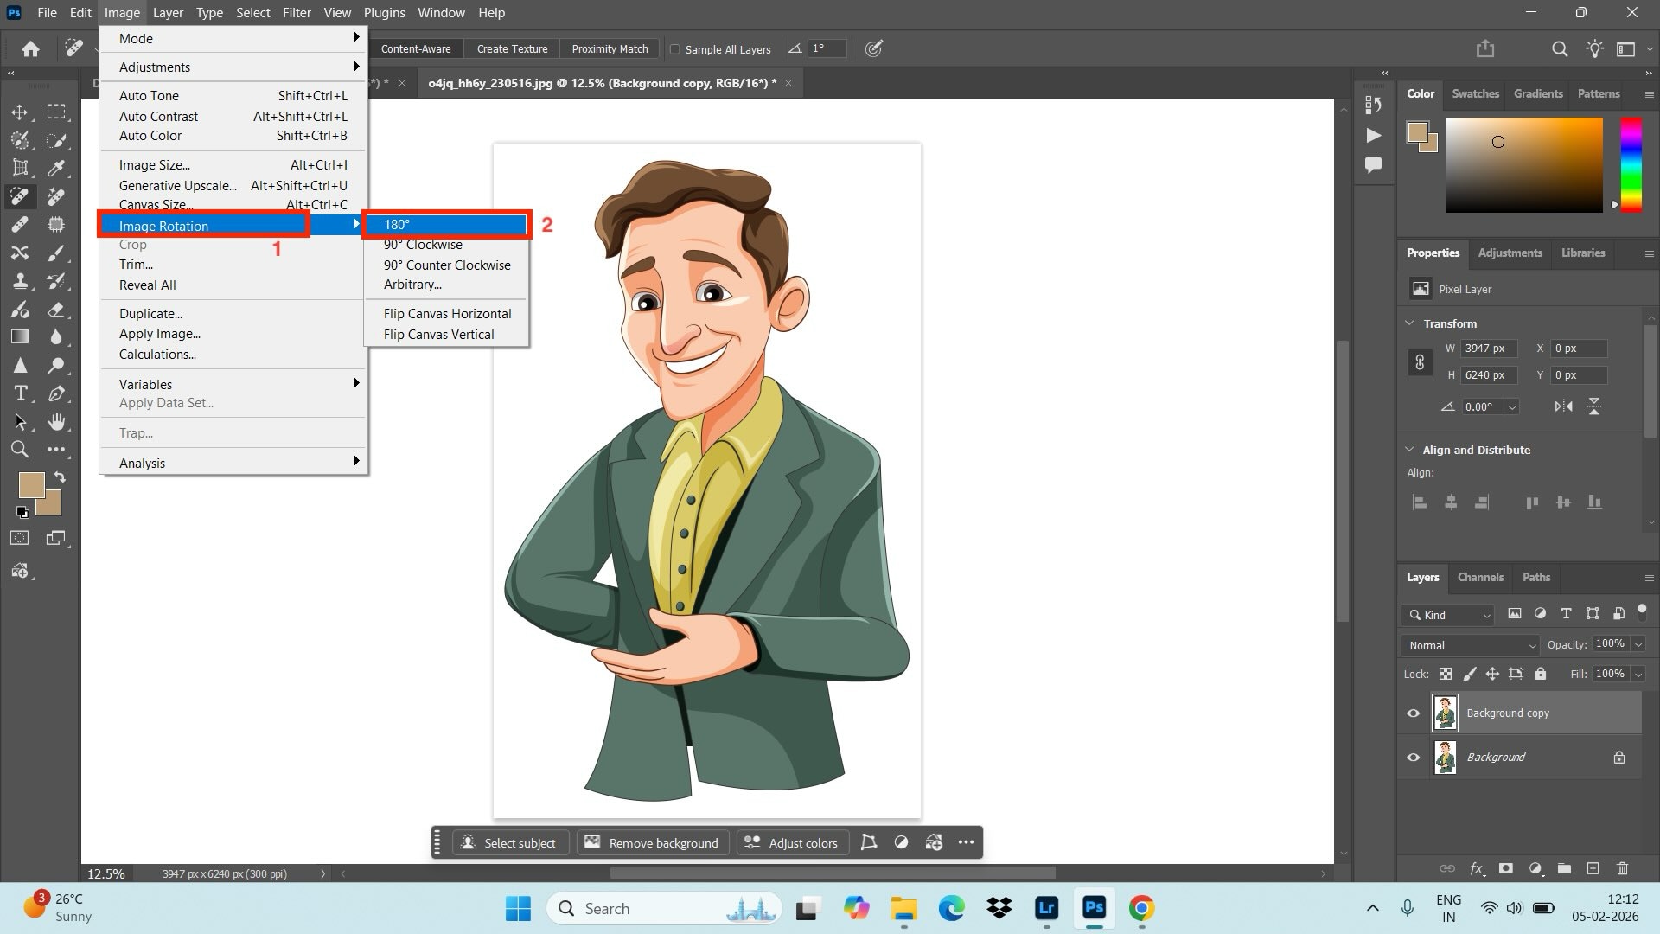Hide the Background copy layer
Image resolution: width=1660 pixels, height=934 pixels.
coord(1414,713)
